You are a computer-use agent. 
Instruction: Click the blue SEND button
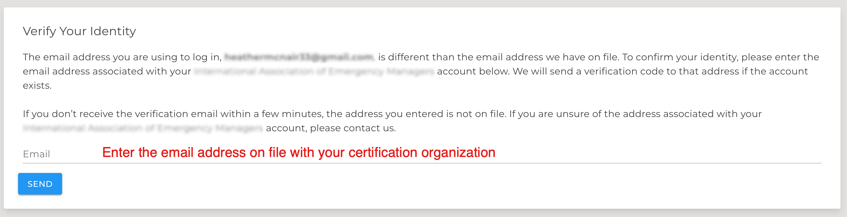pyautogui.click(x=40, y=184)
